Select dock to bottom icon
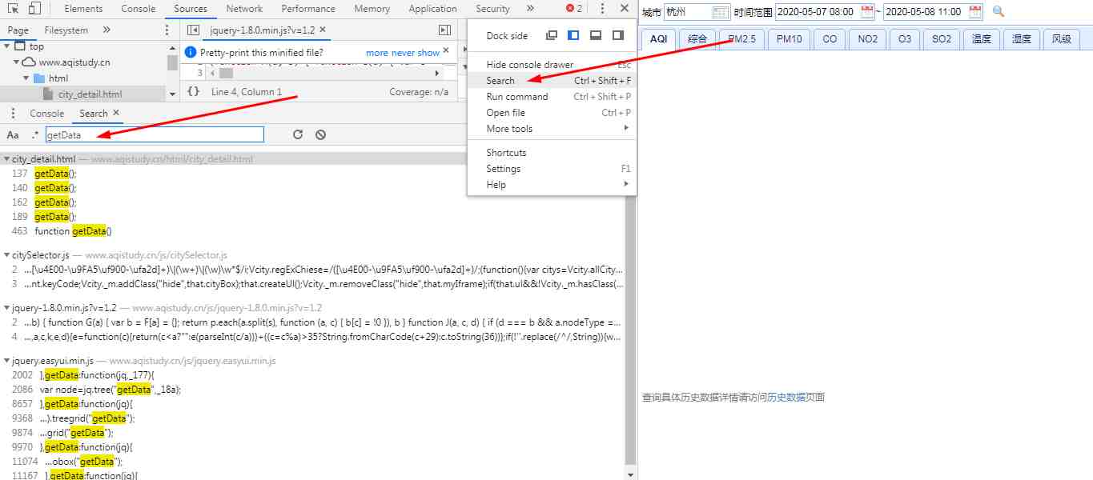Viewport: 1093px width, 480px height. (x=596, y=35)
